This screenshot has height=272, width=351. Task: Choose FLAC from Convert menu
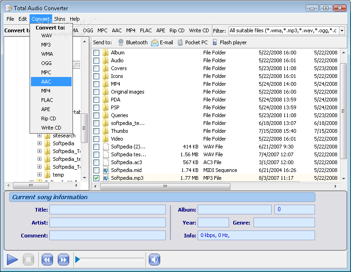pyautogui.click(x=51, y=100)
